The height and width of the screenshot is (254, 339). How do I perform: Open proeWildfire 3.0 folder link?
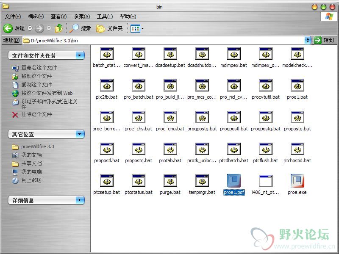(x=38, y=146)
